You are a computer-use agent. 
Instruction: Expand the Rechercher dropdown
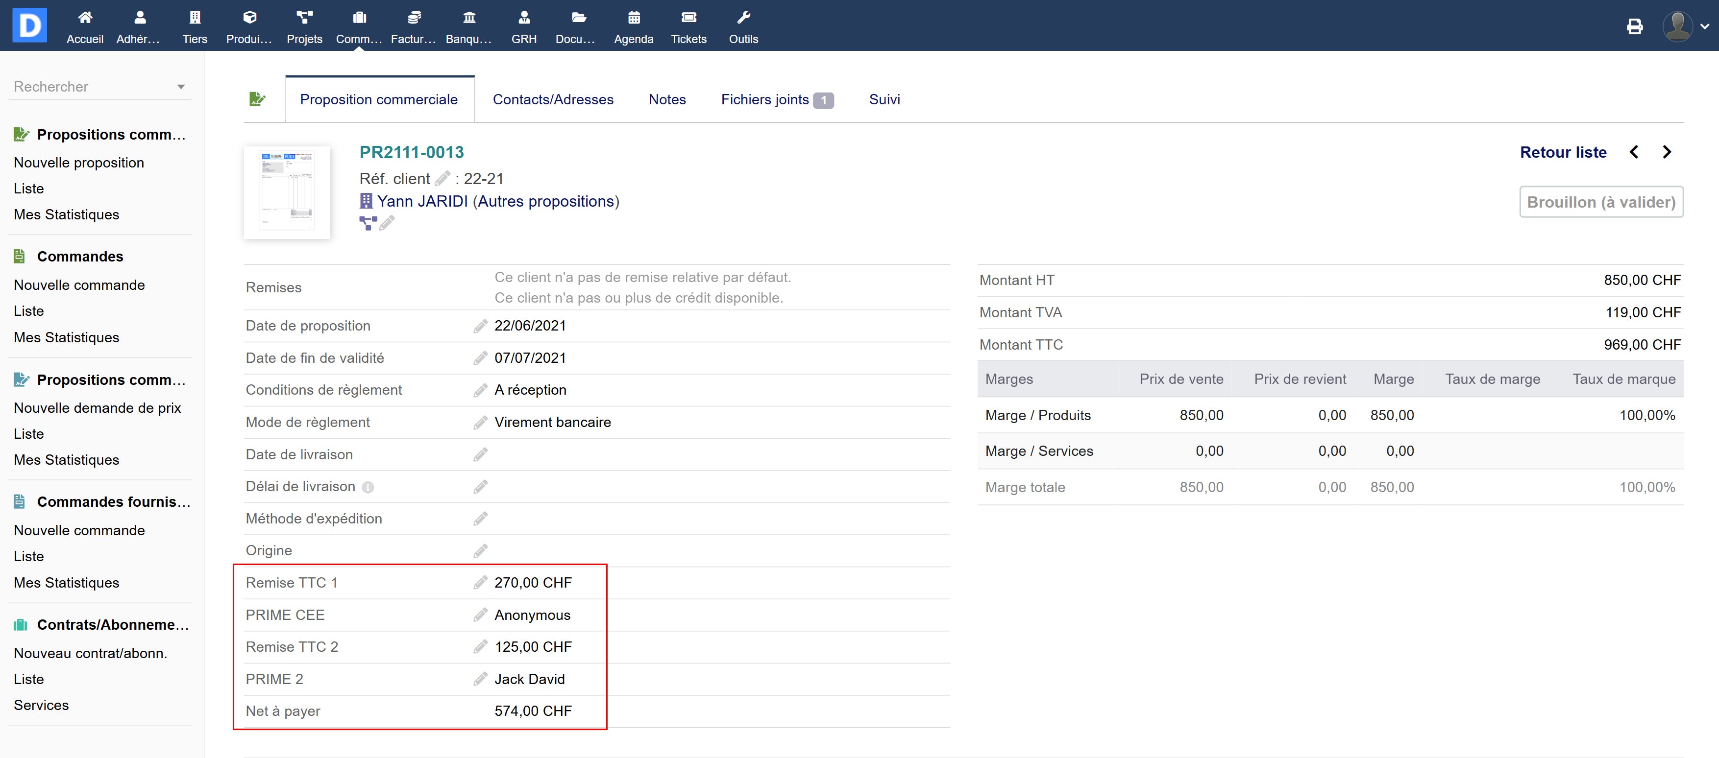180,87
